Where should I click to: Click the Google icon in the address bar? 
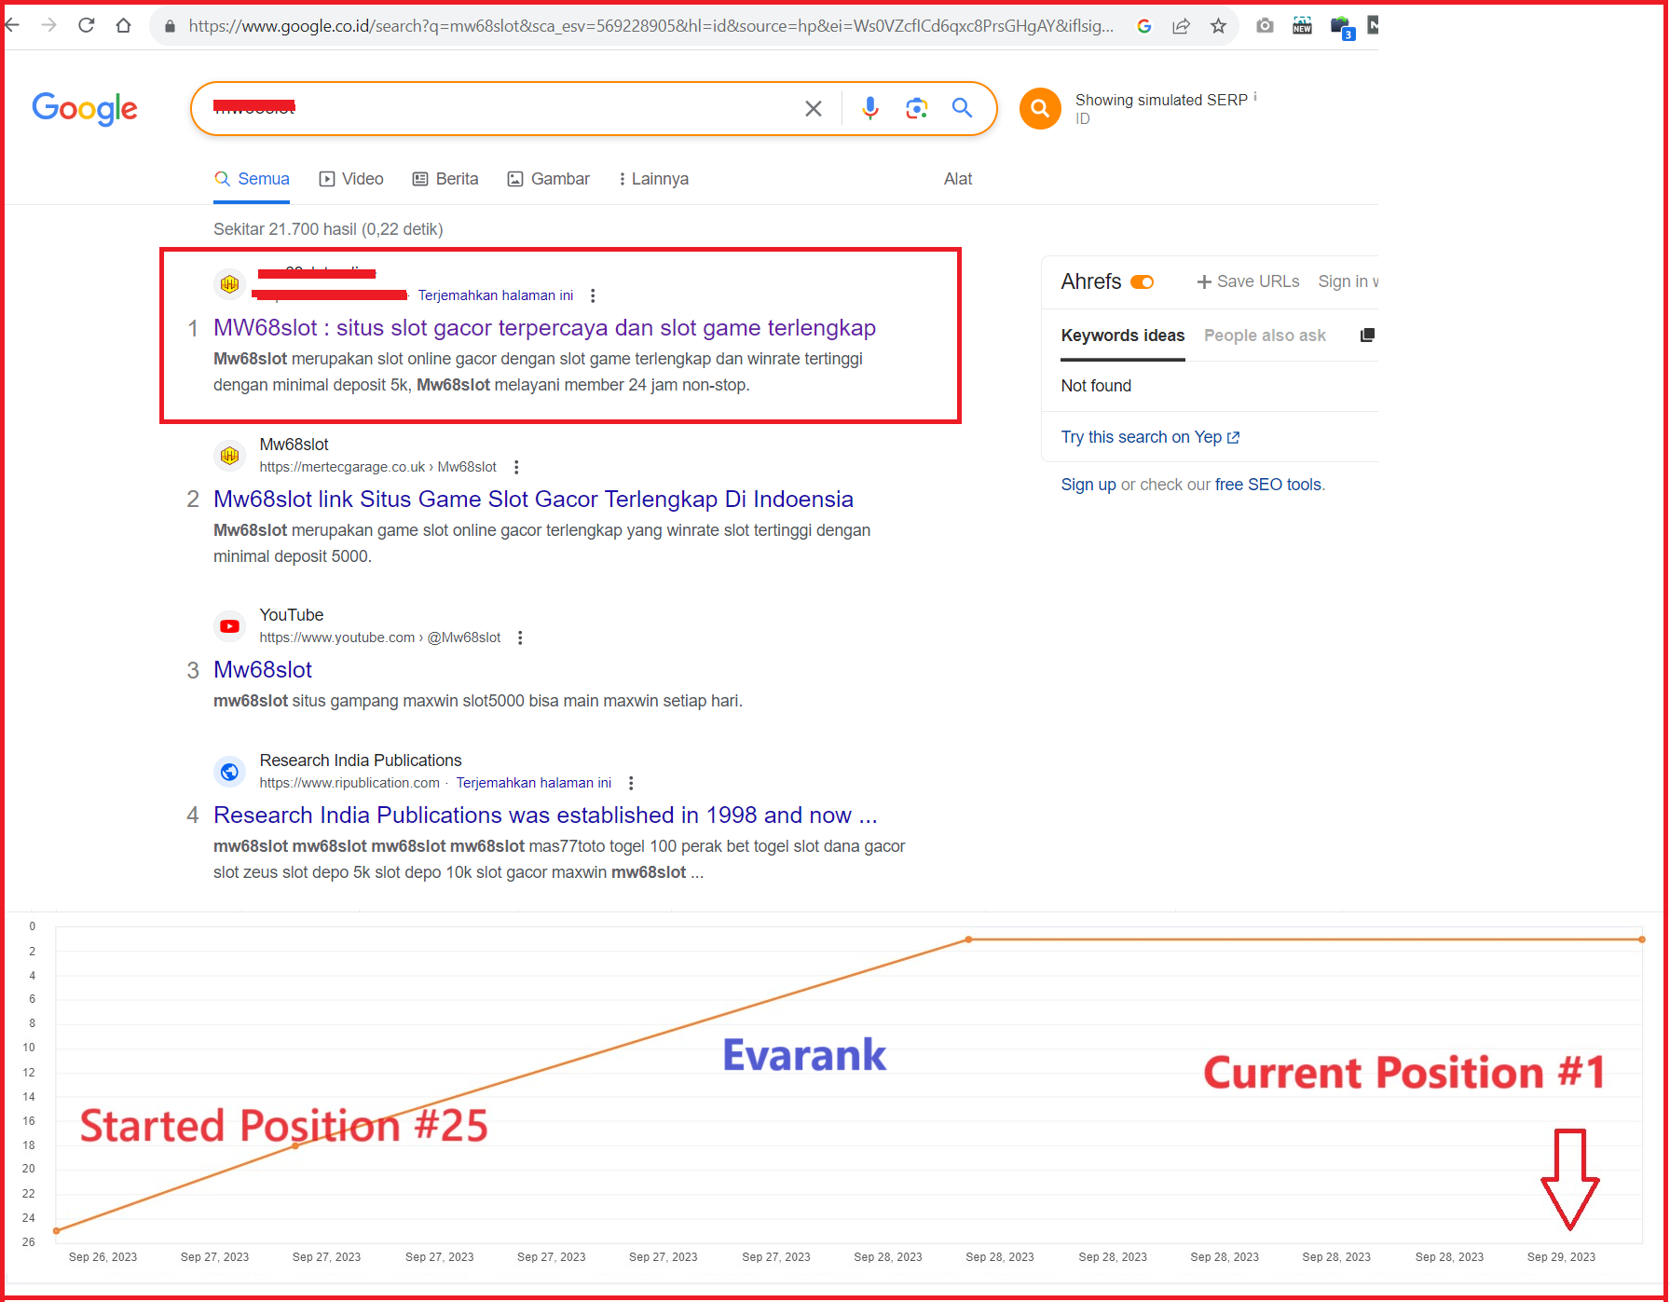tap(1144, 26)
